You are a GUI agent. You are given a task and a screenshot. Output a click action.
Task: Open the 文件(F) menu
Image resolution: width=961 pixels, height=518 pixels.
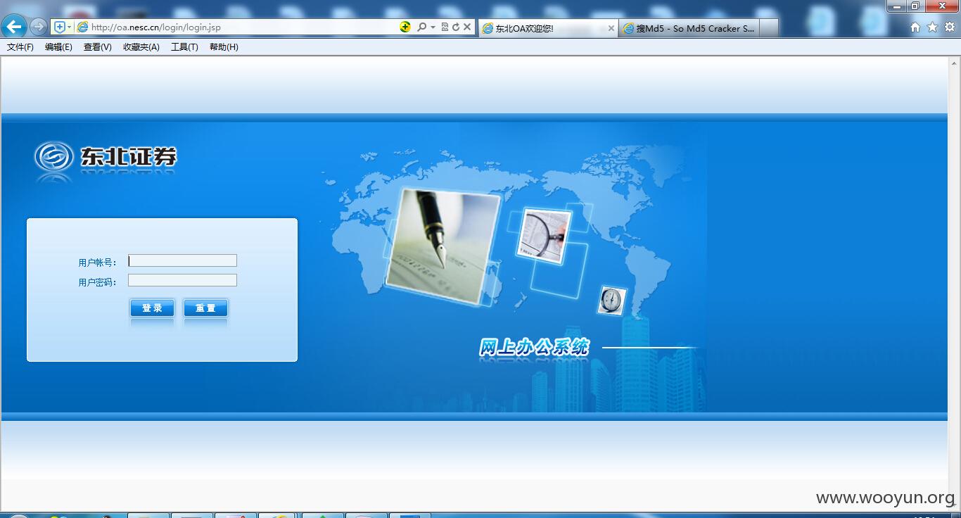point(20,47)
